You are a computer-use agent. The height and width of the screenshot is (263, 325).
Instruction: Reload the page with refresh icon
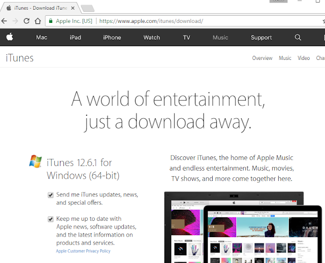click(x=26, y=21)
